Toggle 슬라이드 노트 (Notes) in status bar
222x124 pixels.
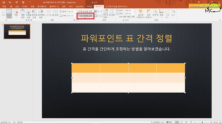tap(157, 122)
